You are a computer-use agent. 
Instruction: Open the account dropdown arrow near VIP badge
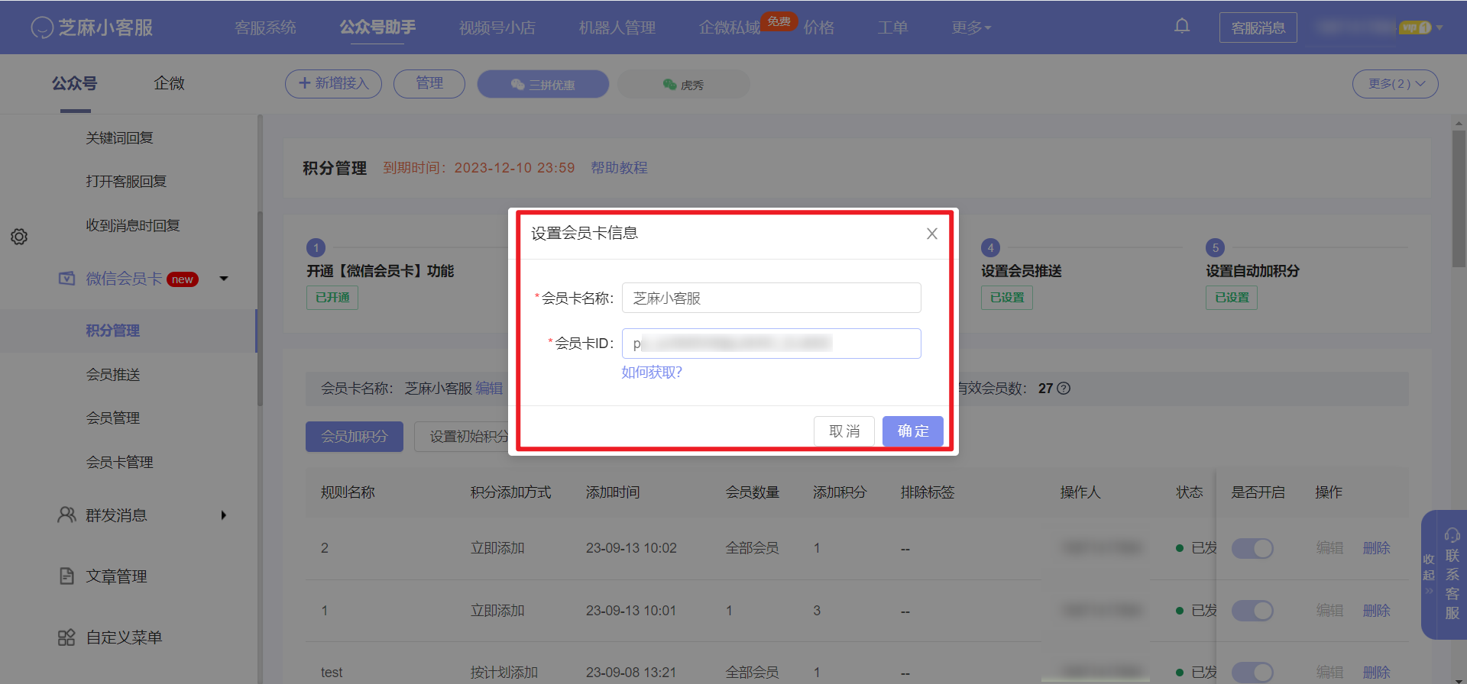point(1439,27)
